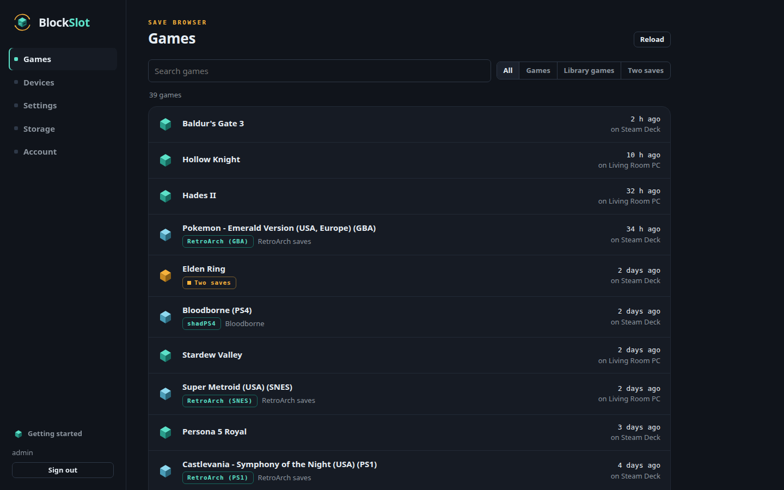784x490 pixels.
Task: Open the Account page
Action: coord(63,152)
